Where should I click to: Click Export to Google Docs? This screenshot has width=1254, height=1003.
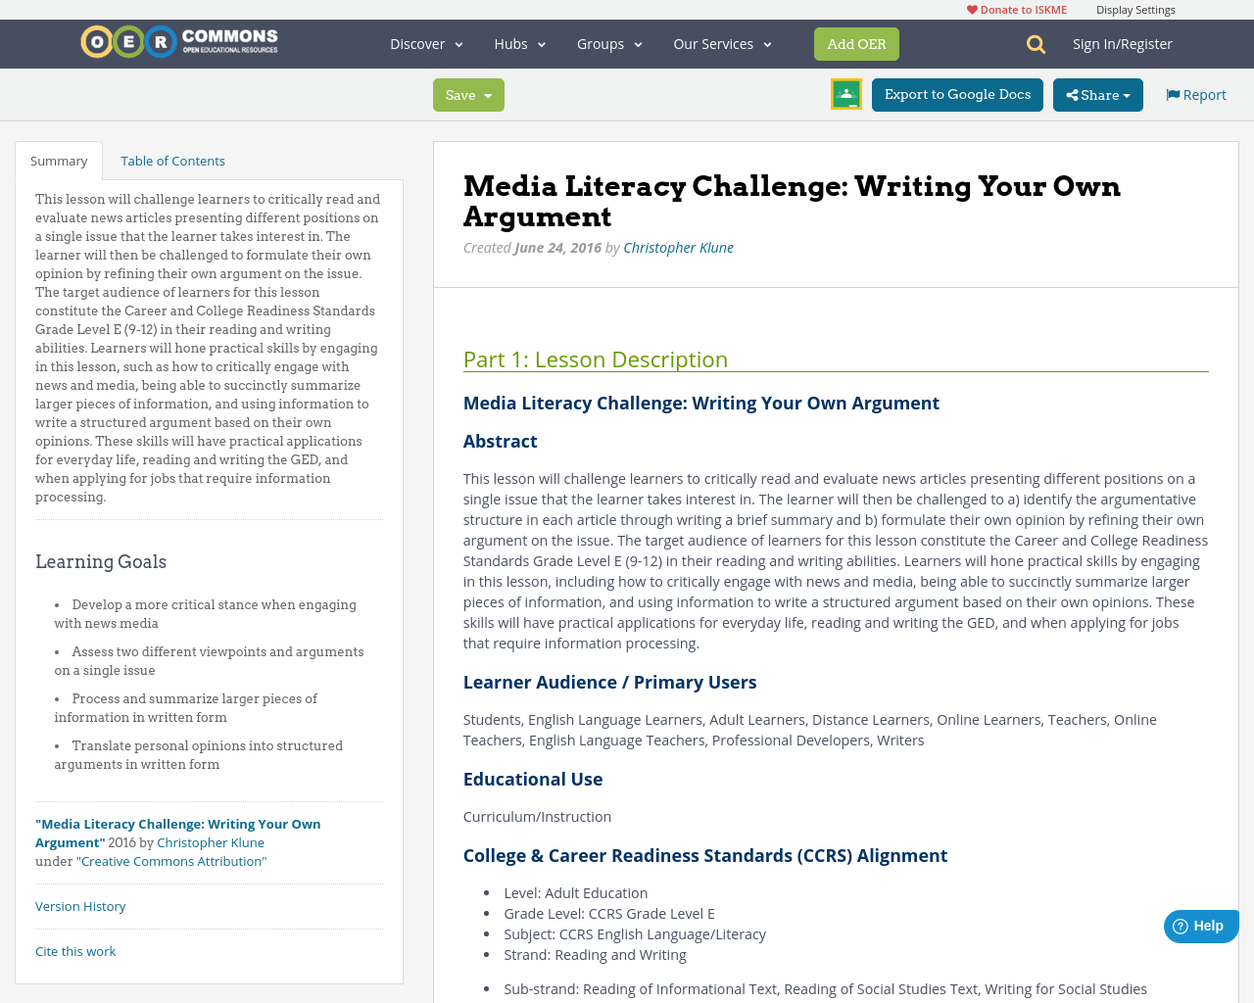pyautogui.click(x=957, y=93)
